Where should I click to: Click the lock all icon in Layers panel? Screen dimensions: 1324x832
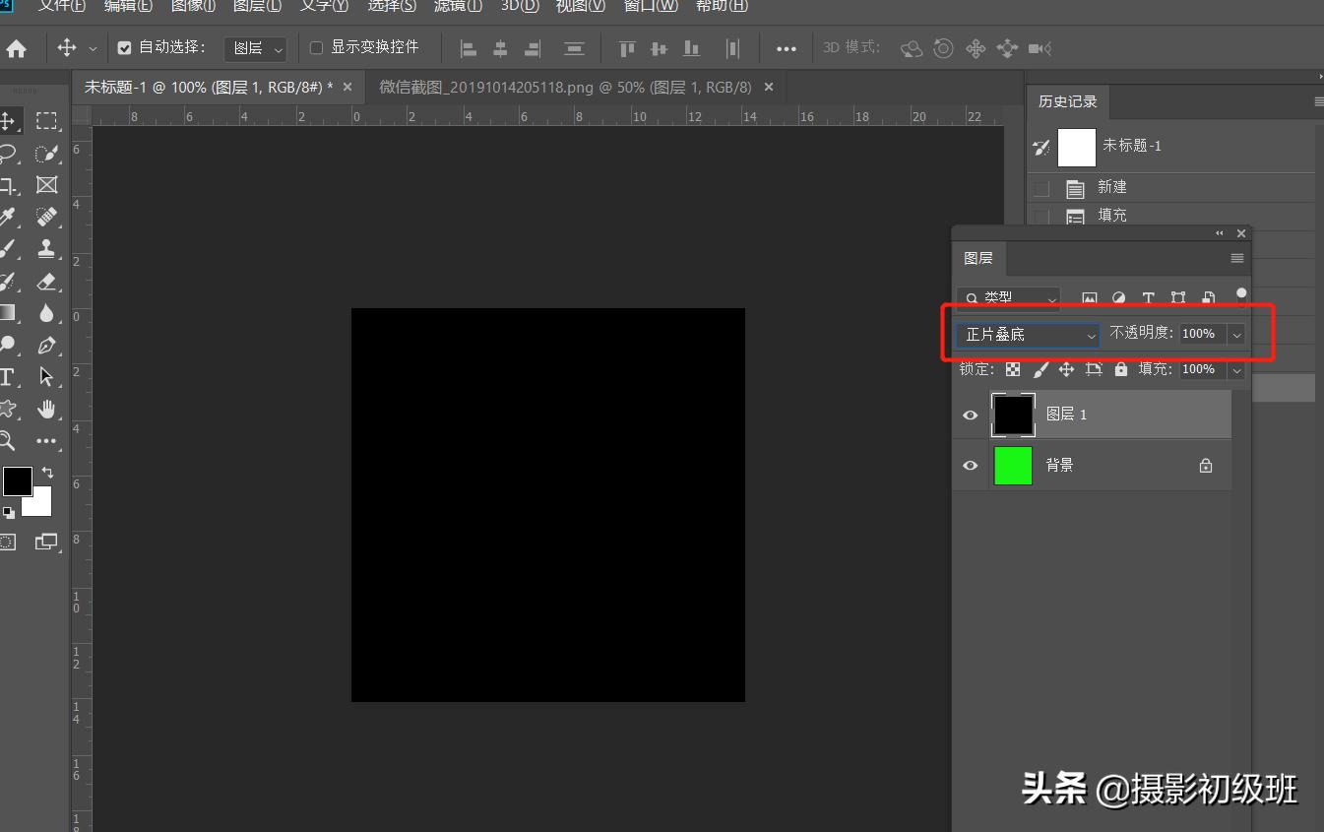(x=1120, y=369)
